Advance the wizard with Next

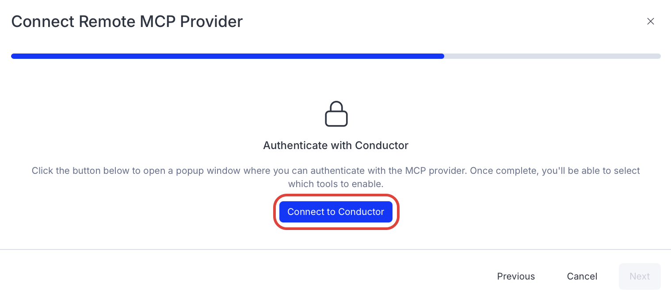click(x=639, y=276)
